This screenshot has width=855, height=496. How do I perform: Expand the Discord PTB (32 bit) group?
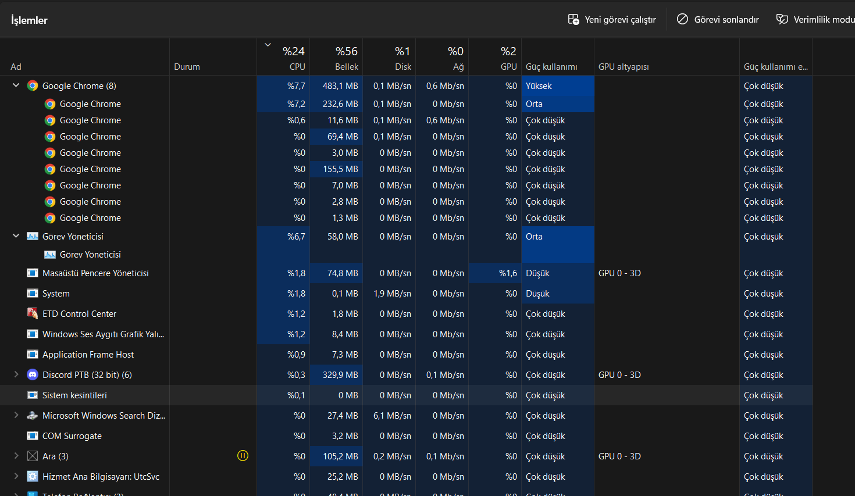[x=16, y=374]
